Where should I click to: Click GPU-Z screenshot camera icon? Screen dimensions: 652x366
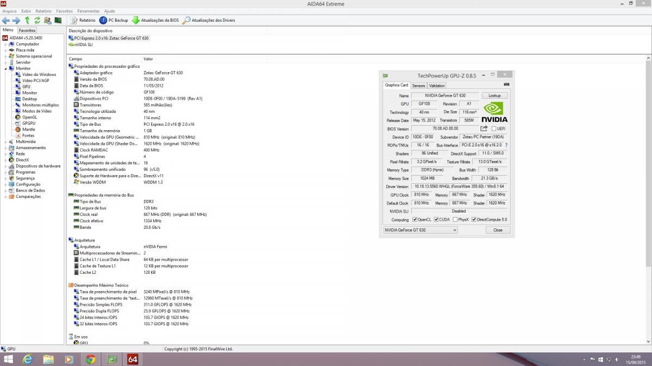point(506,85)
